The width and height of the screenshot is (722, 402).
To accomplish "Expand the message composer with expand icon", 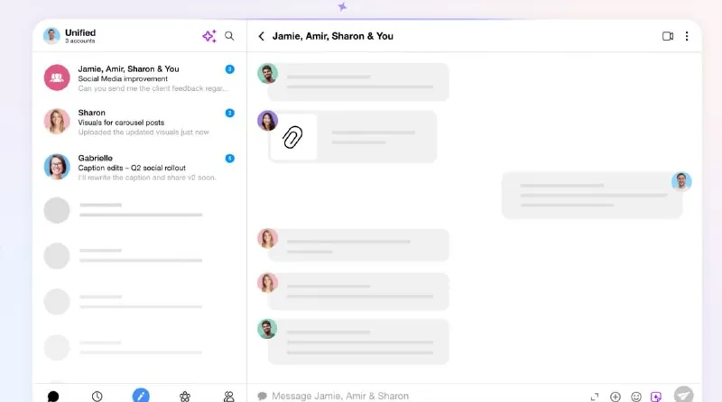I will tap(595, 396).
